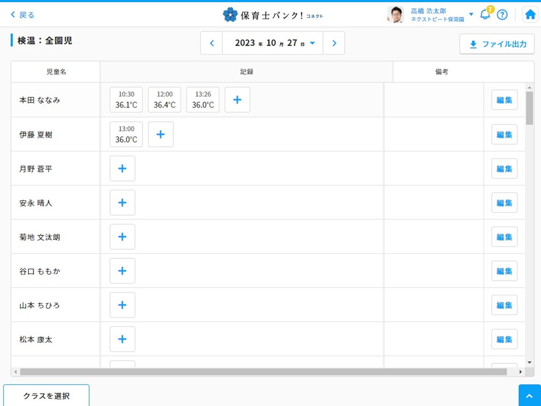Open the date picker dropdown arrow

[x=312, y=43]
